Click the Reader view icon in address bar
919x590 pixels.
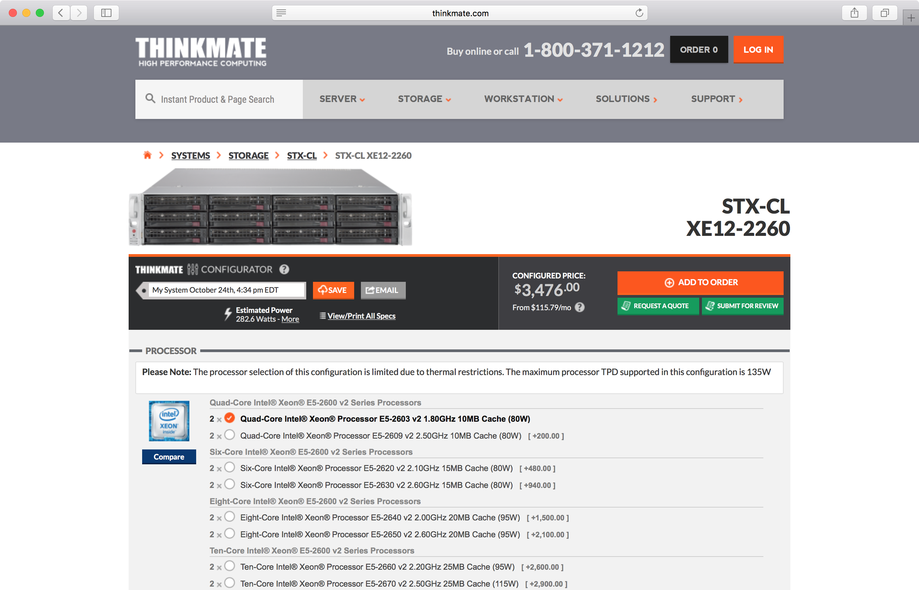click(281, 13)
